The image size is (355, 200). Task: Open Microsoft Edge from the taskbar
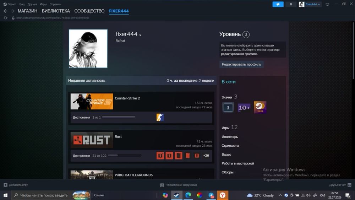tap(188, 195)
